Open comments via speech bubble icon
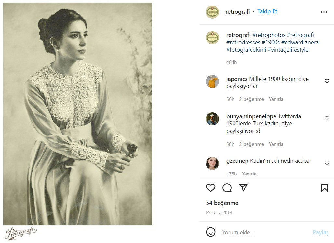Screen dimensions: 334x243 coord(227,188)
